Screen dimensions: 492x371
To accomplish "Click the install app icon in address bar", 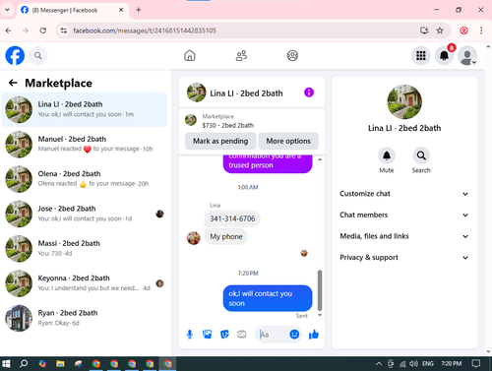I will [424, 31].
